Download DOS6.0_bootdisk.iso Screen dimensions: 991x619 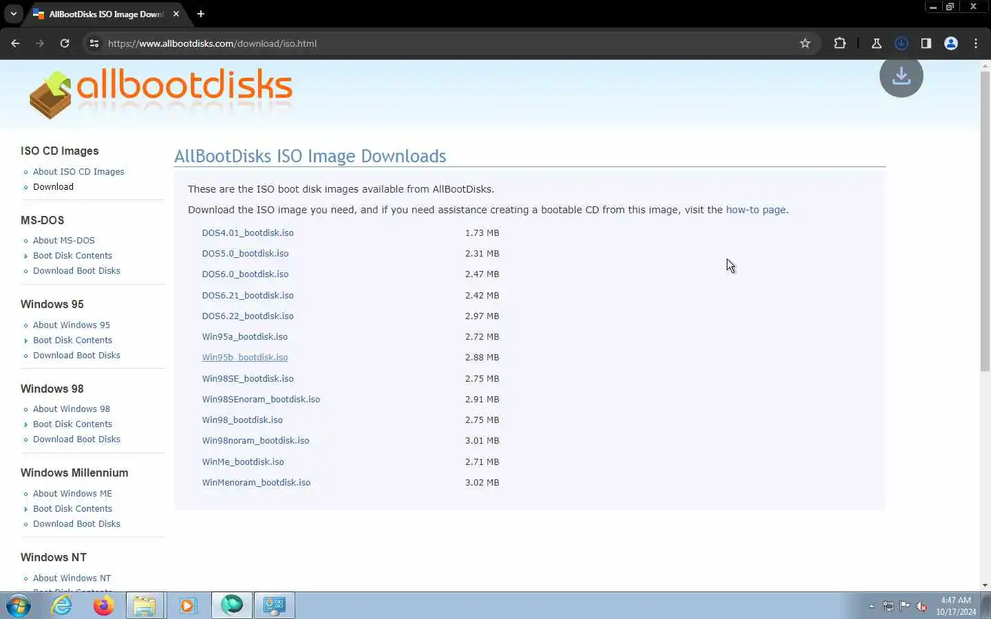(245, 274)
